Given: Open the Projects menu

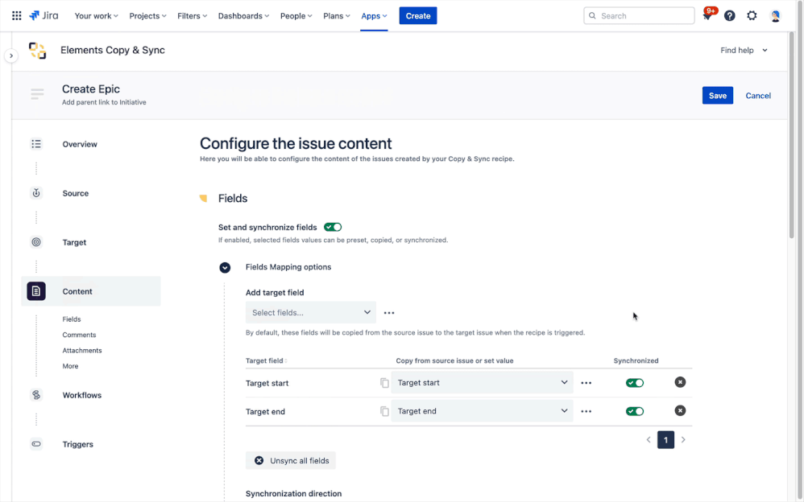Looking at the screenshot, I should 147,15.
